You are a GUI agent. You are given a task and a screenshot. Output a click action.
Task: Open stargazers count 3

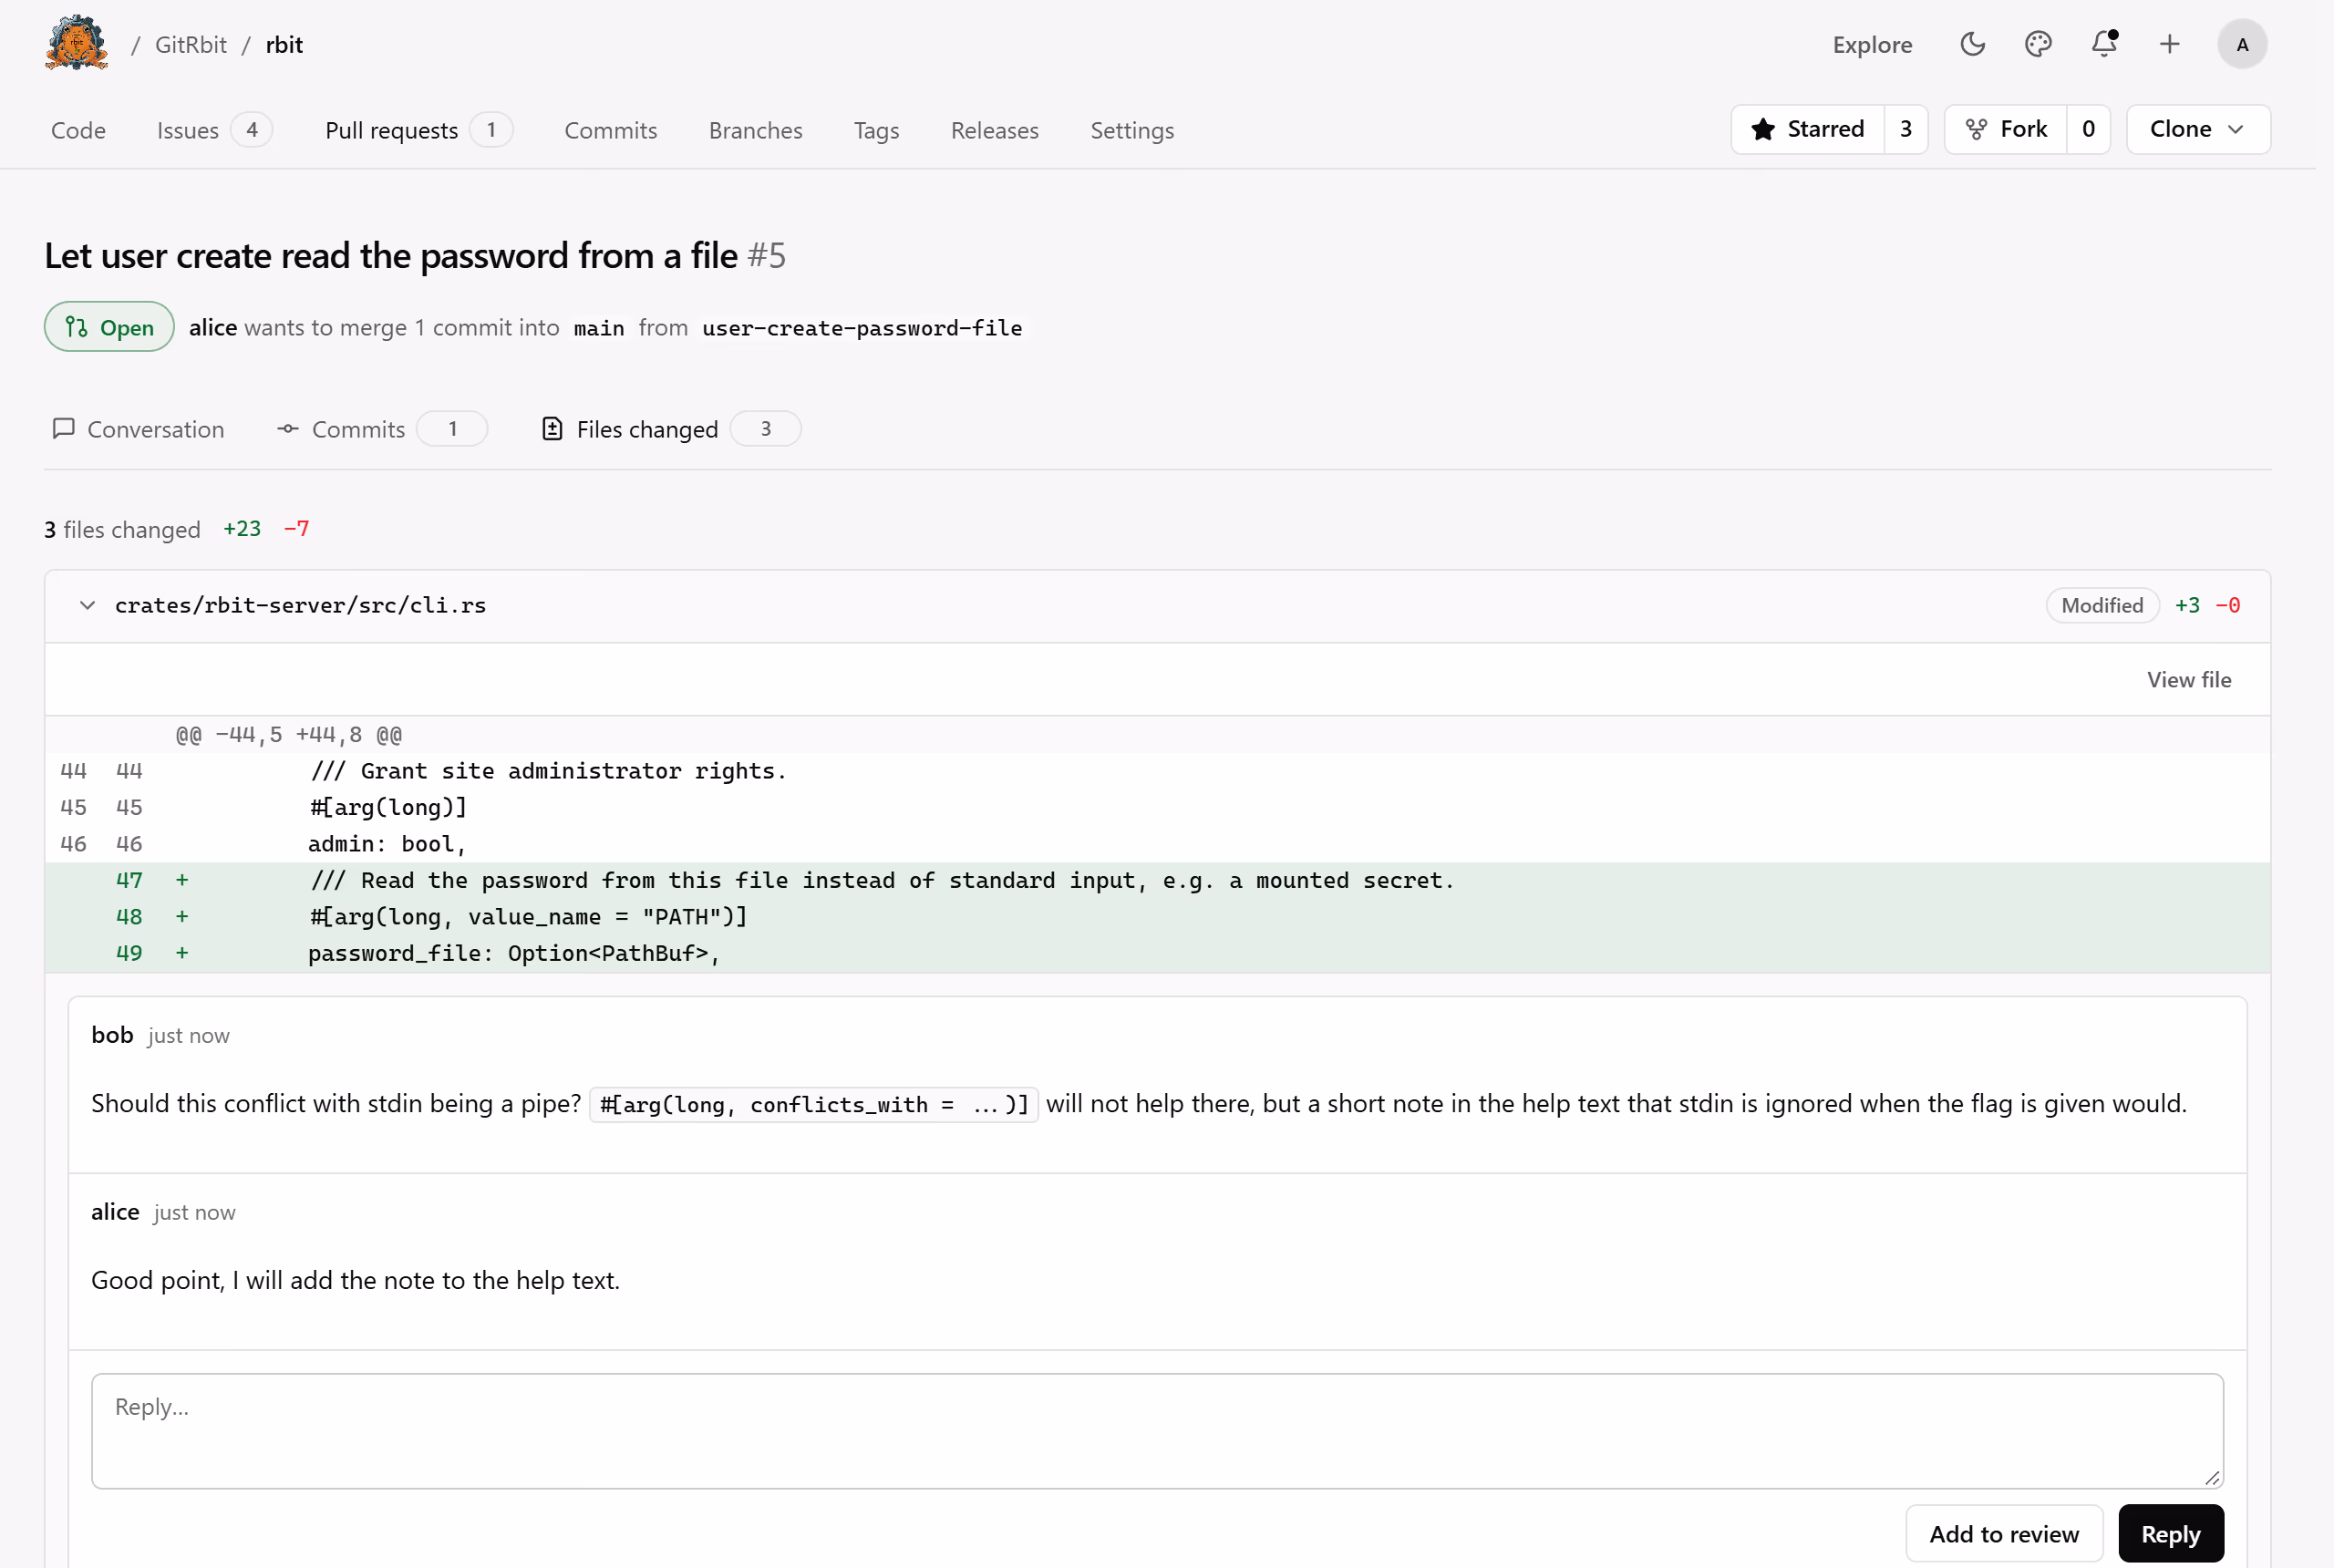coord(1906,129)
